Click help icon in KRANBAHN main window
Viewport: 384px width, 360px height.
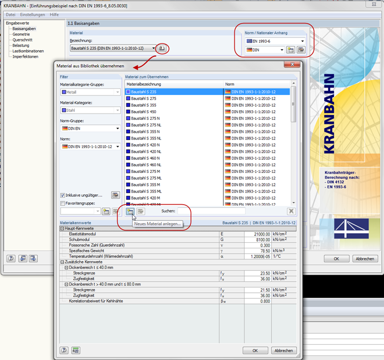pos(11,258)
